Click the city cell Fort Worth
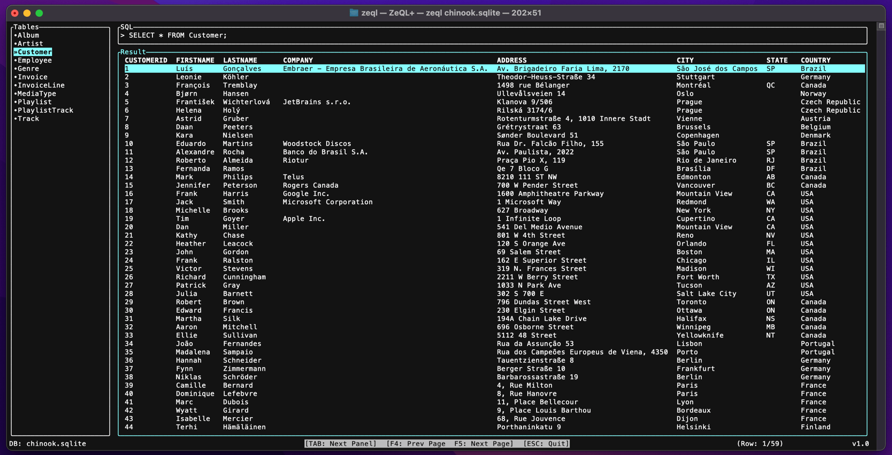Viewport: 892px width, 455px height. pyautogui.click(x=698, y=277)
